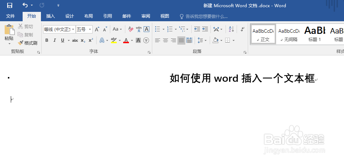The width and height of the screenshot is (344, 162).
Task: Click the Redo icon in title bar
Action: tap(42, 5)
